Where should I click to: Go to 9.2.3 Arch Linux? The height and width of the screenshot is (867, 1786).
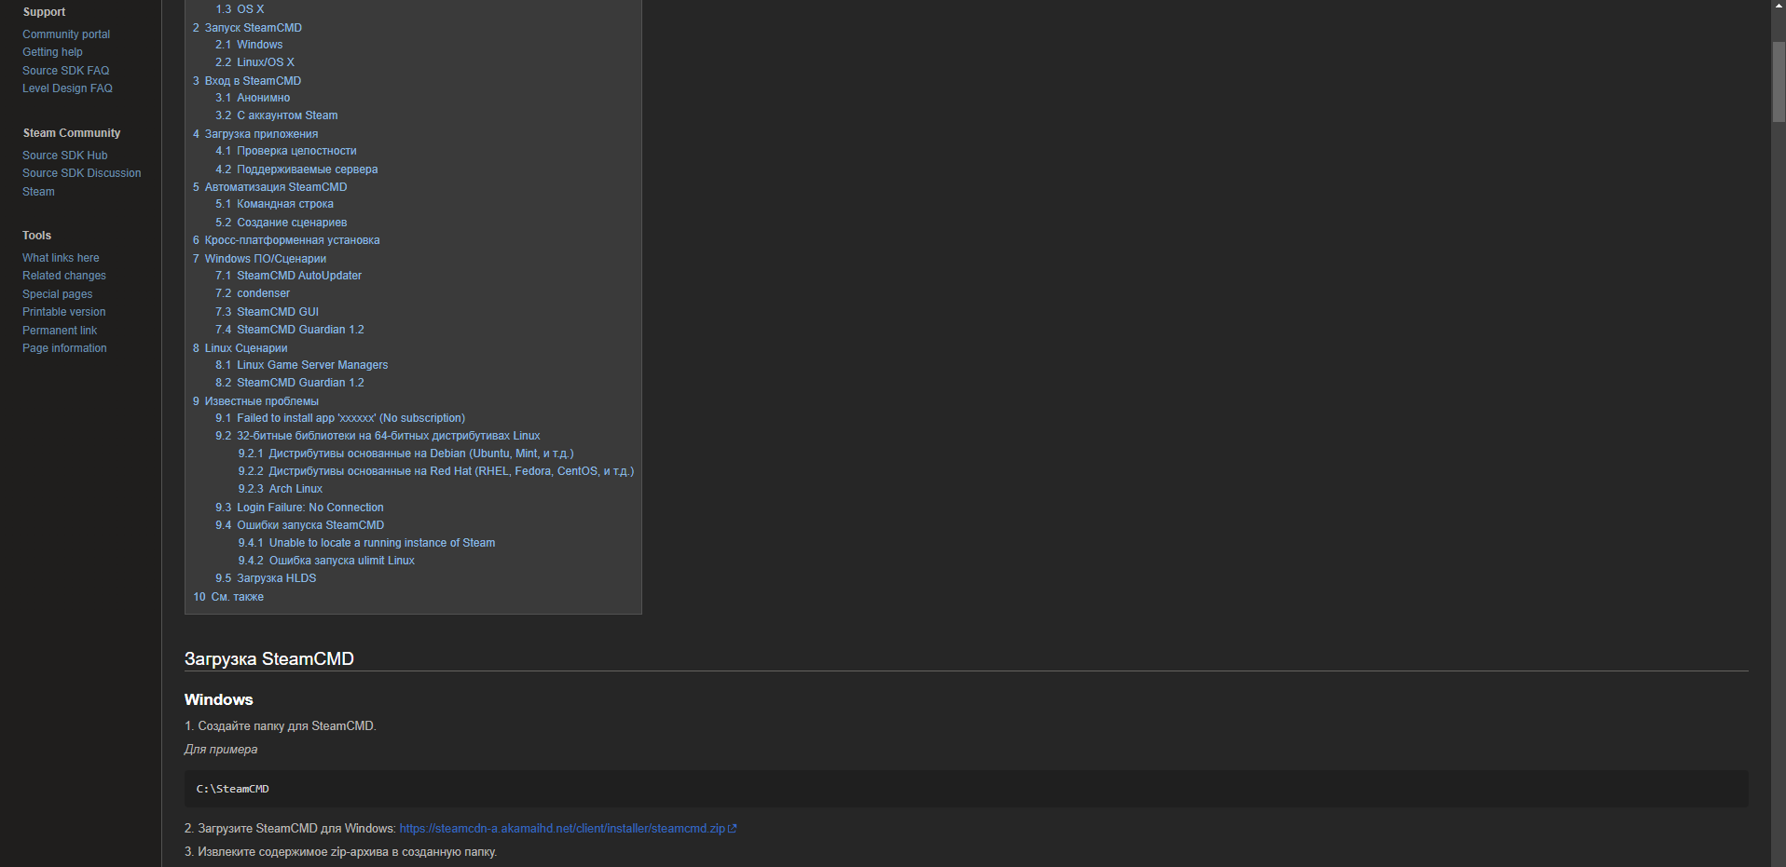tap(281, 489)
